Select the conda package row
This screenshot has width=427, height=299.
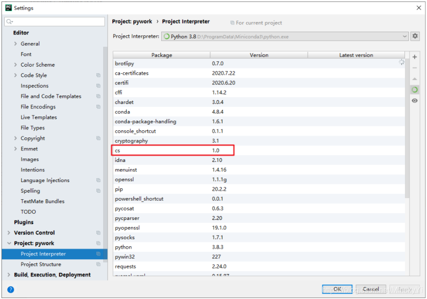pyautogui.click(x=259, y=112)
